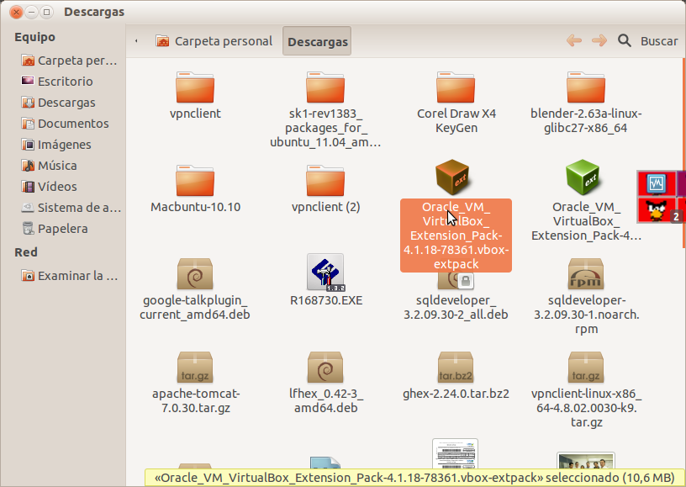Select the vpnclient-linux-x86_64 tar.gz archive icon
The height and width of the screenshot is (487, 686).
pos(586,368)
